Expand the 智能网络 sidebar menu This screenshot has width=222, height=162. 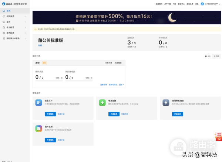click(x=15, y=16)
